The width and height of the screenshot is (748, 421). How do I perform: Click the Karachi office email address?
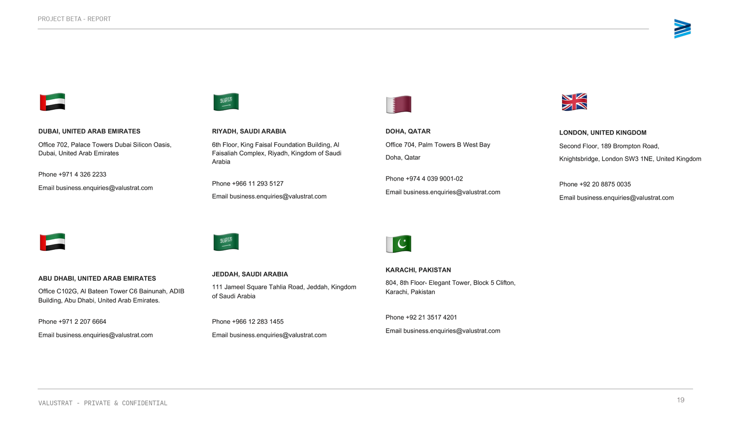click(451, 331)
